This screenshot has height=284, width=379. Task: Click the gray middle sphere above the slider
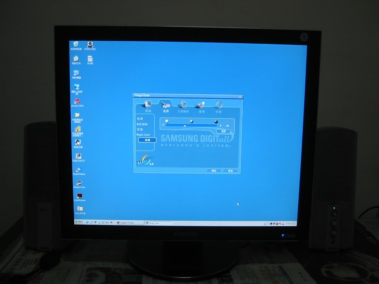point(191,121)
